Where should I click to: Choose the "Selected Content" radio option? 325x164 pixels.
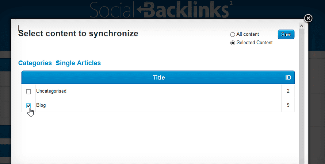point(233,43)
